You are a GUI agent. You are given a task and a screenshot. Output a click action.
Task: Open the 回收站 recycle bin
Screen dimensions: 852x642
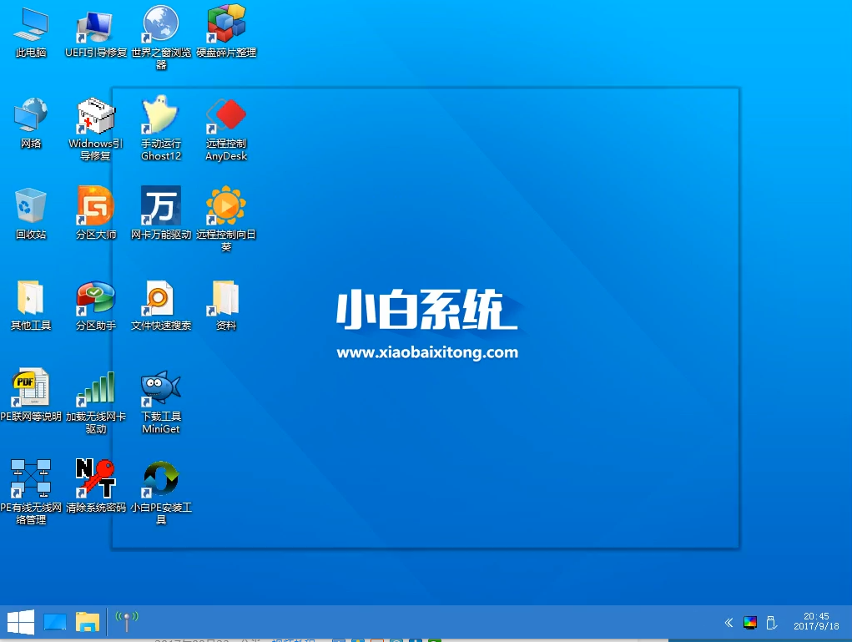point(31,206)
